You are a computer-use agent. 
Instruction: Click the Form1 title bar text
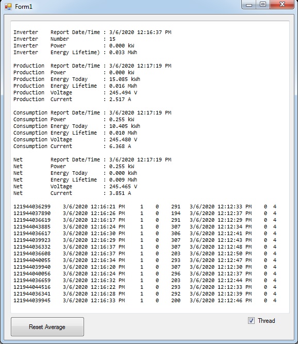[x=24, y=7]
